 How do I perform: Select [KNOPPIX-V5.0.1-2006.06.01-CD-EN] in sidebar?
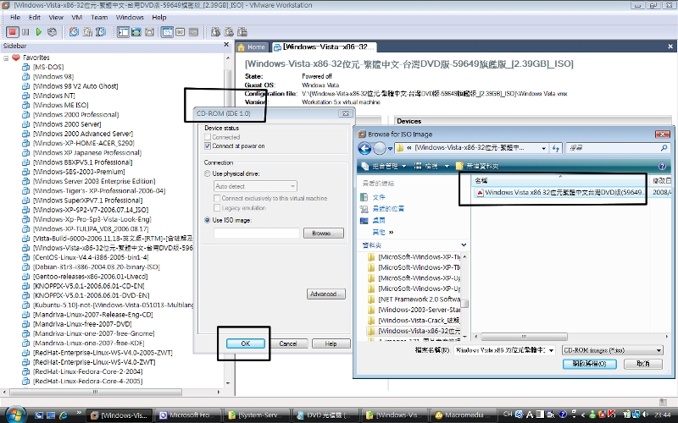pos(89,286)
